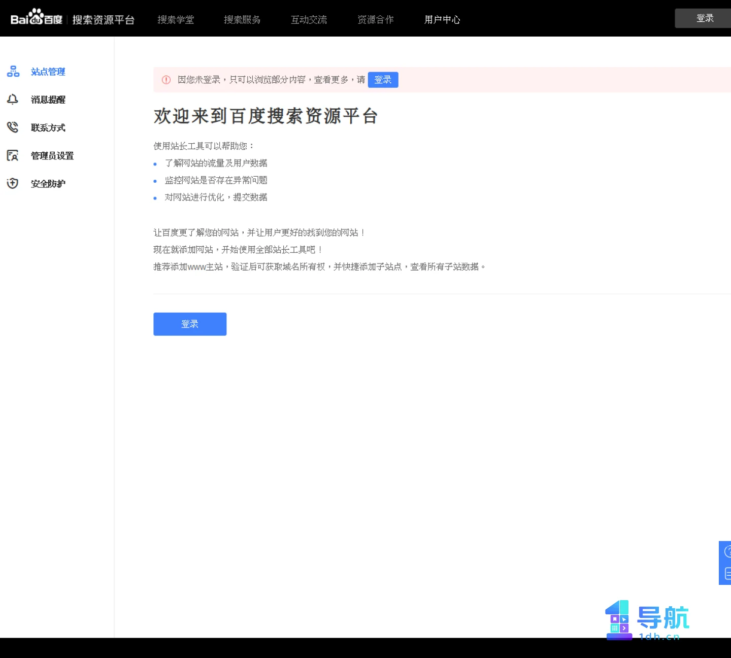The height and width of the screenshot is (658, 731).
Task: Click the heading 欢迎来到百度搜索资源平台
Action: pos(265,116)
